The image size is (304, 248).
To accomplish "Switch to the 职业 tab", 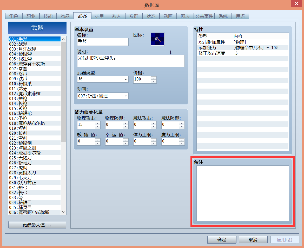I will click(x=31, y=16).
